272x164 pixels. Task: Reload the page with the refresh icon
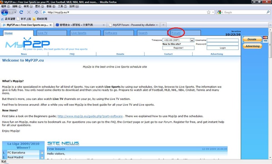tap(21, 12)
